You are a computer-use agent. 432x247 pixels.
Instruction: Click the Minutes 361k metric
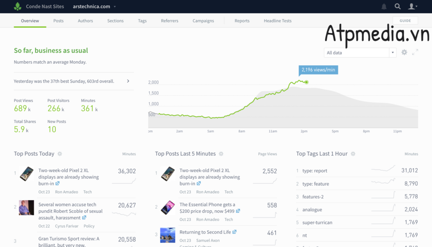89,105
